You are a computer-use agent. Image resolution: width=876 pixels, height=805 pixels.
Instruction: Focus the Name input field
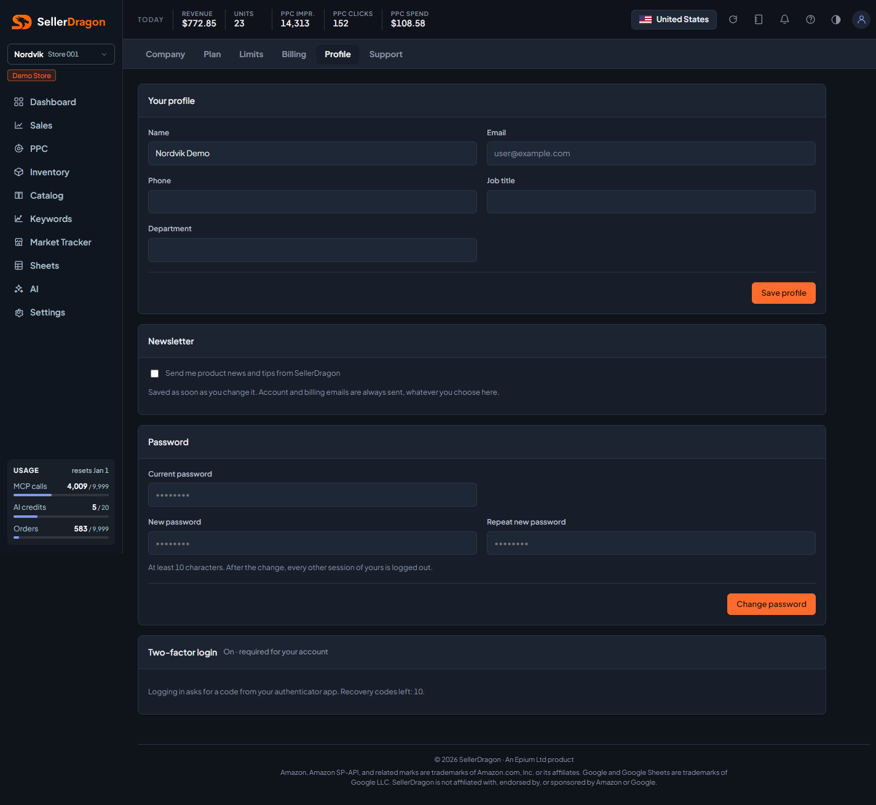(312, 154)
